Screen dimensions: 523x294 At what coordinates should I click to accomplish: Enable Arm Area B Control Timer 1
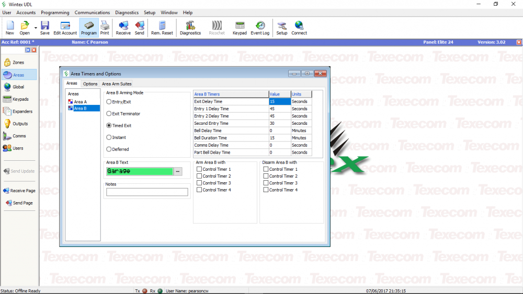click(x=199, y=169)
